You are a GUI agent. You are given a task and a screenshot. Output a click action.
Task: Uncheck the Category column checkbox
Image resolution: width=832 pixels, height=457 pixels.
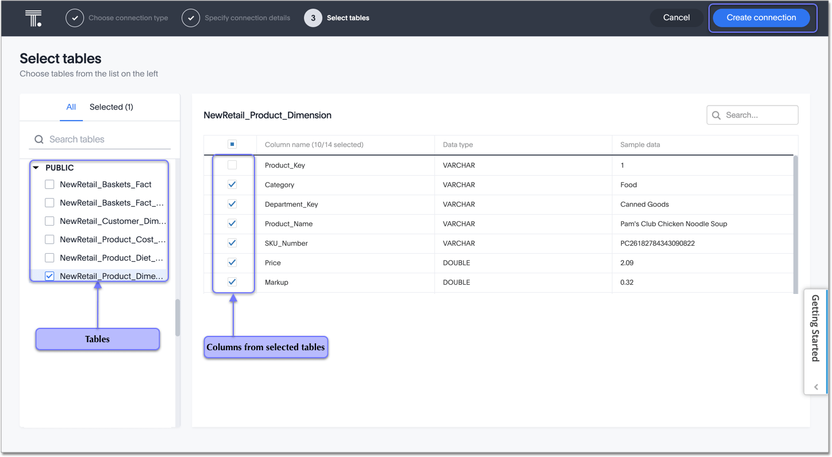coord(232,184)
